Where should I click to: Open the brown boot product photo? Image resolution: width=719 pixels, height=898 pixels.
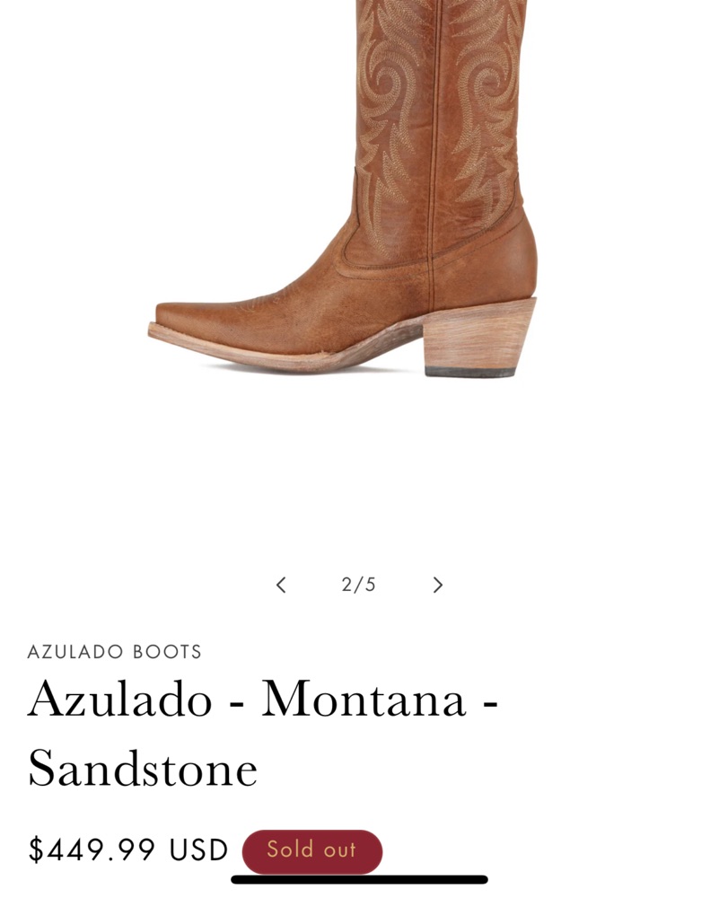coord(344,188)
